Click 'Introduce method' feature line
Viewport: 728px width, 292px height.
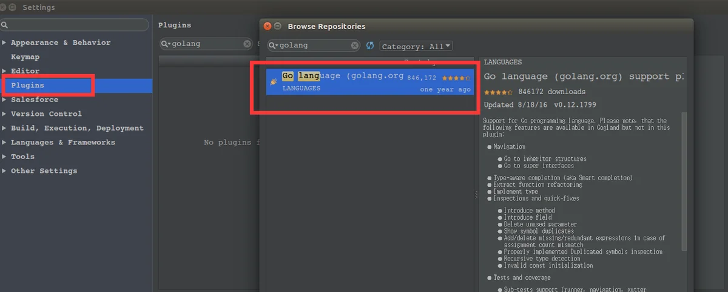530,211
